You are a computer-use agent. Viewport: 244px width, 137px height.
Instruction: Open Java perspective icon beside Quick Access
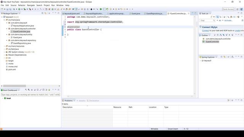click(x=237, y=9)
